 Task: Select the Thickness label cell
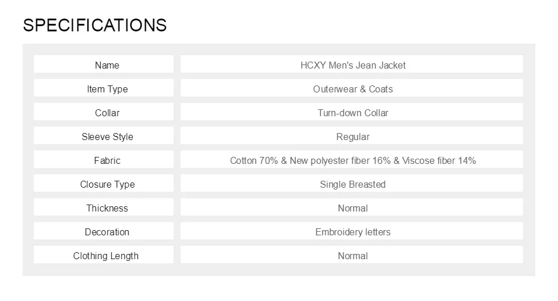click(104, 207)
